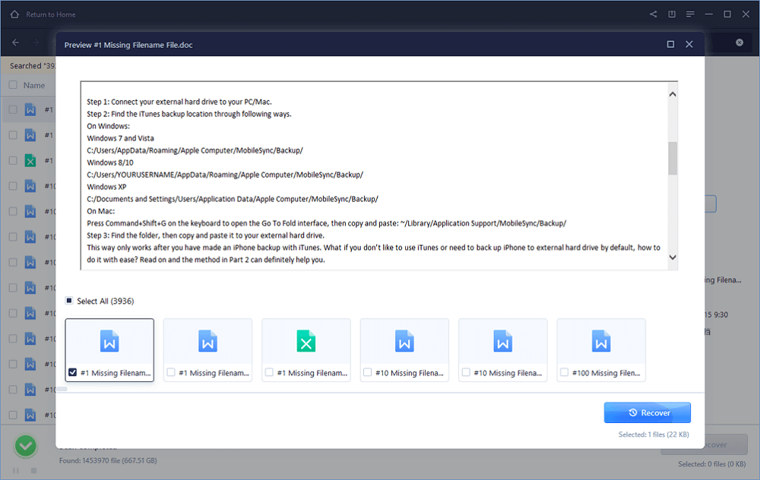The width and height of the screenshot is (760, 480).
Task: Open the hamburger menu in title bar
Action: click(690, 14)
